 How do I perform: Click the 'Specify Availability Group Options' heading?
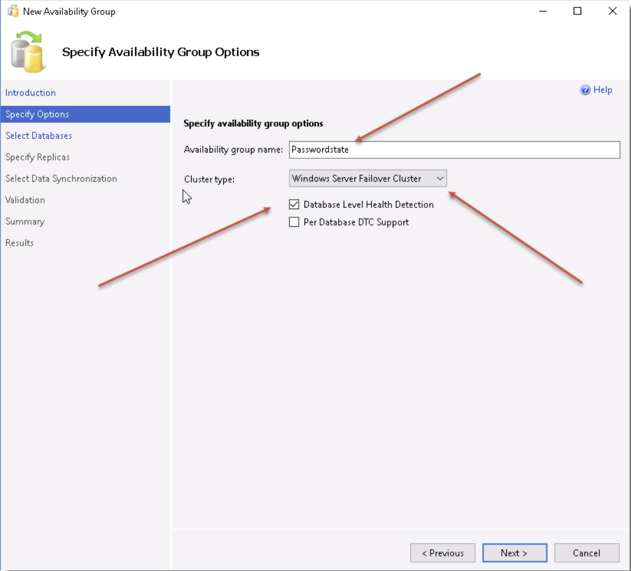click(161, 52)
